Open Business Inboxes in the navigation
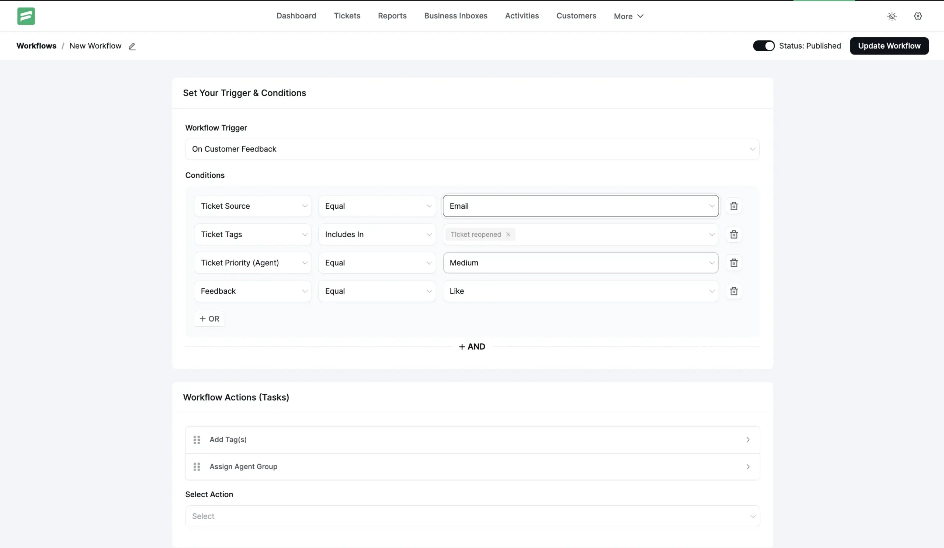This screenshot has height=548, width=944. pyautogui.click(x=455, y=16)
